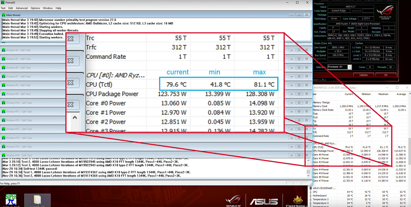The image size is (411, 207).
Task: Click the Worker #11 Self-Test window icon
Action: (4, 112)
